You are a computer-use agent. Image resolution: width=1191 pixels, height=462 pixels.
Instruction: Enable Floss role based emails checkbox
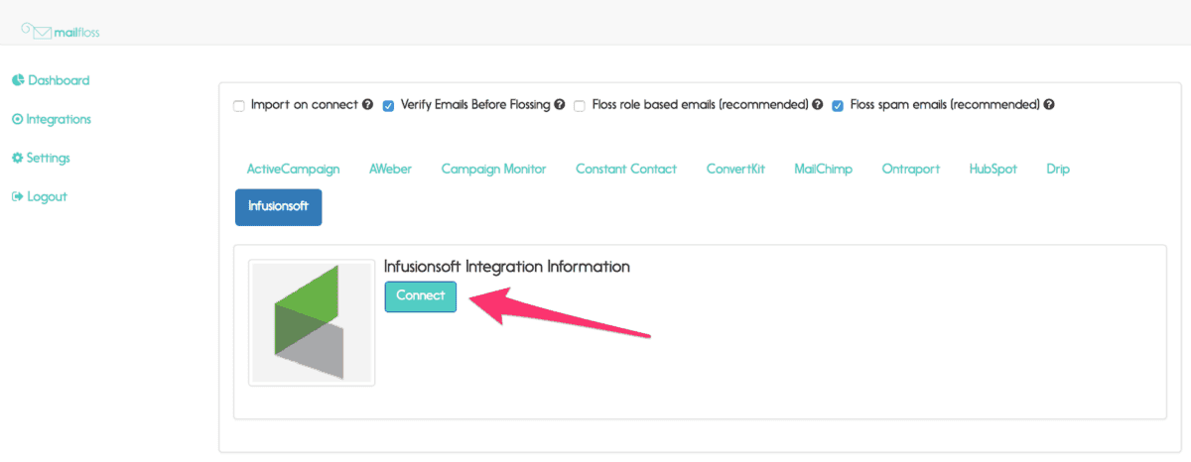[580, 105]
